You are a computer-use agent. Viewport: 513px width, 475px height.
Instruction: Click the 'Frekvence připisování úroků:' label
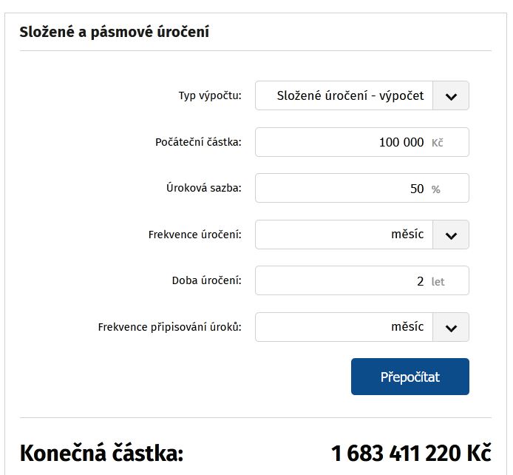point(169,327)
